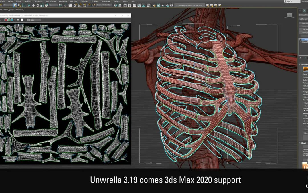Image resolution: width=308 pixels, height=193 pixels.
Task: Open the Rendering menu
Action: coord(63,1)
